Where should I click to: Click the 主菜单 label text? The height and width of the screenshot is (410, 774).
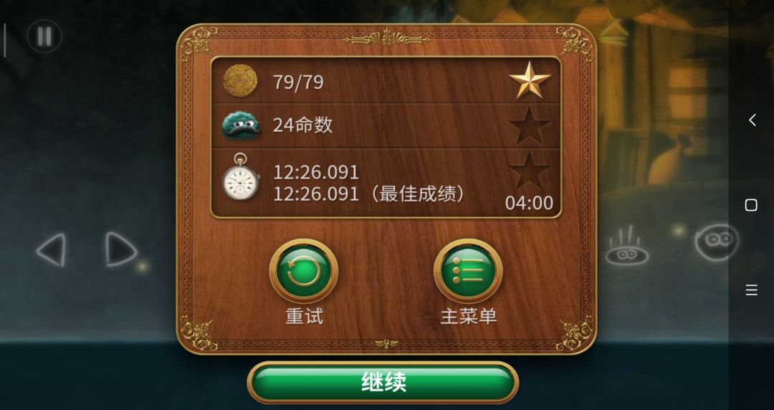[x=469, y=317]
